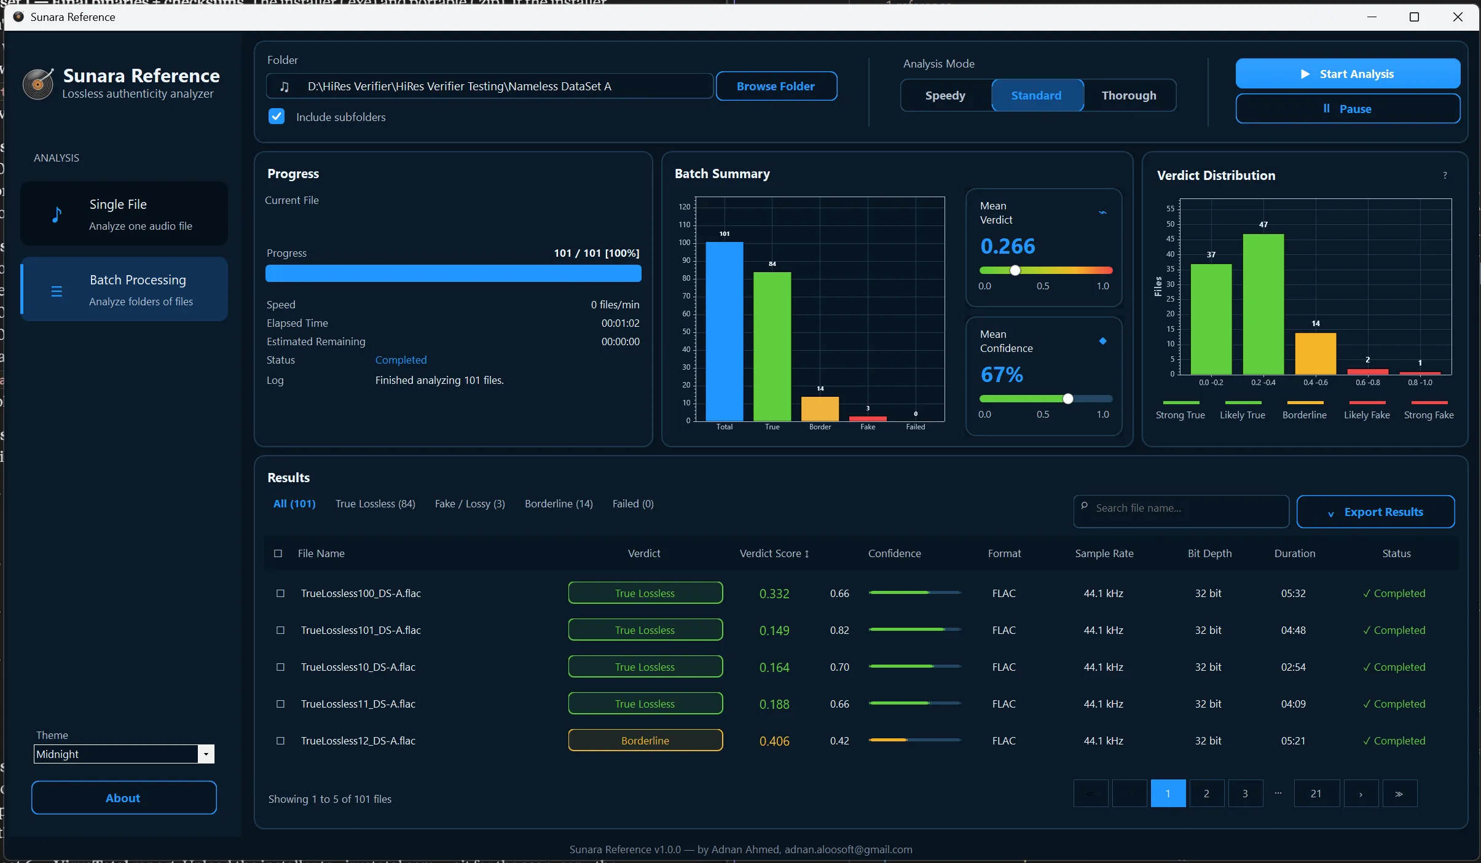
Task: Click the True Lossless badge for TrueLossless100_DS-A.flac
Action: [645, 593]
